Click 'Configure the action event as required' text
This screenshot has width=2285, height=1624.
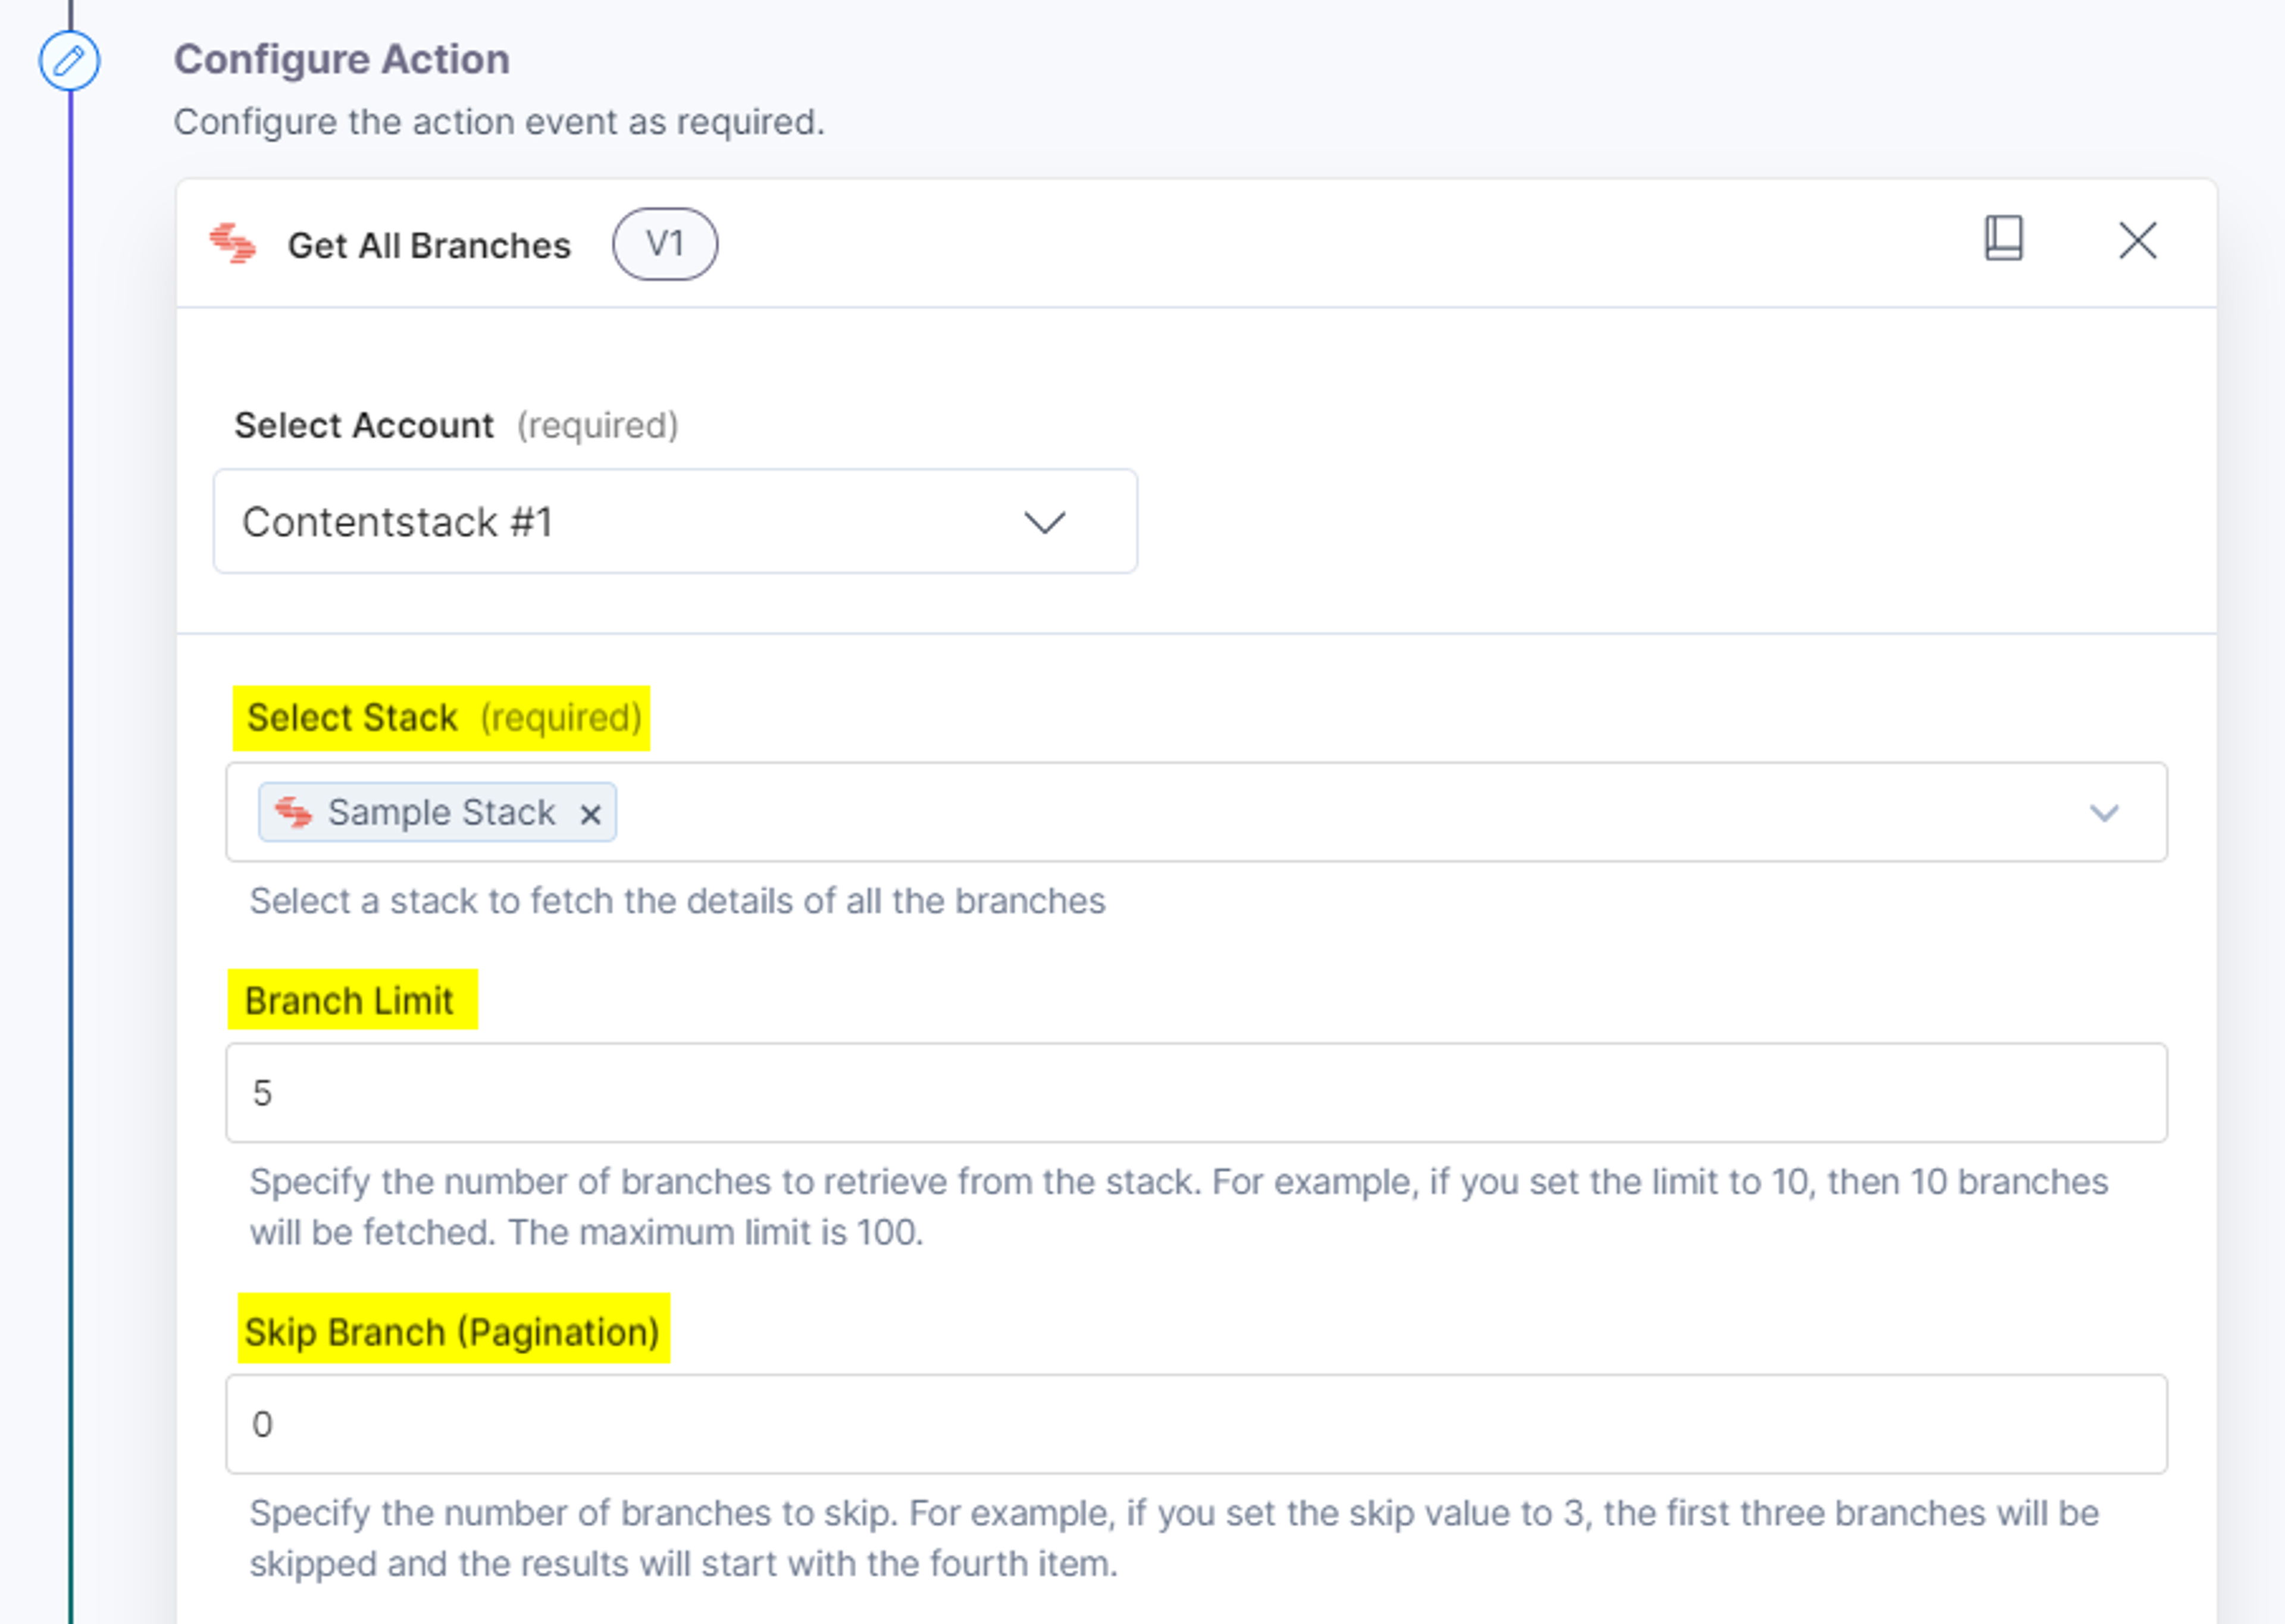tap(499, 122)
